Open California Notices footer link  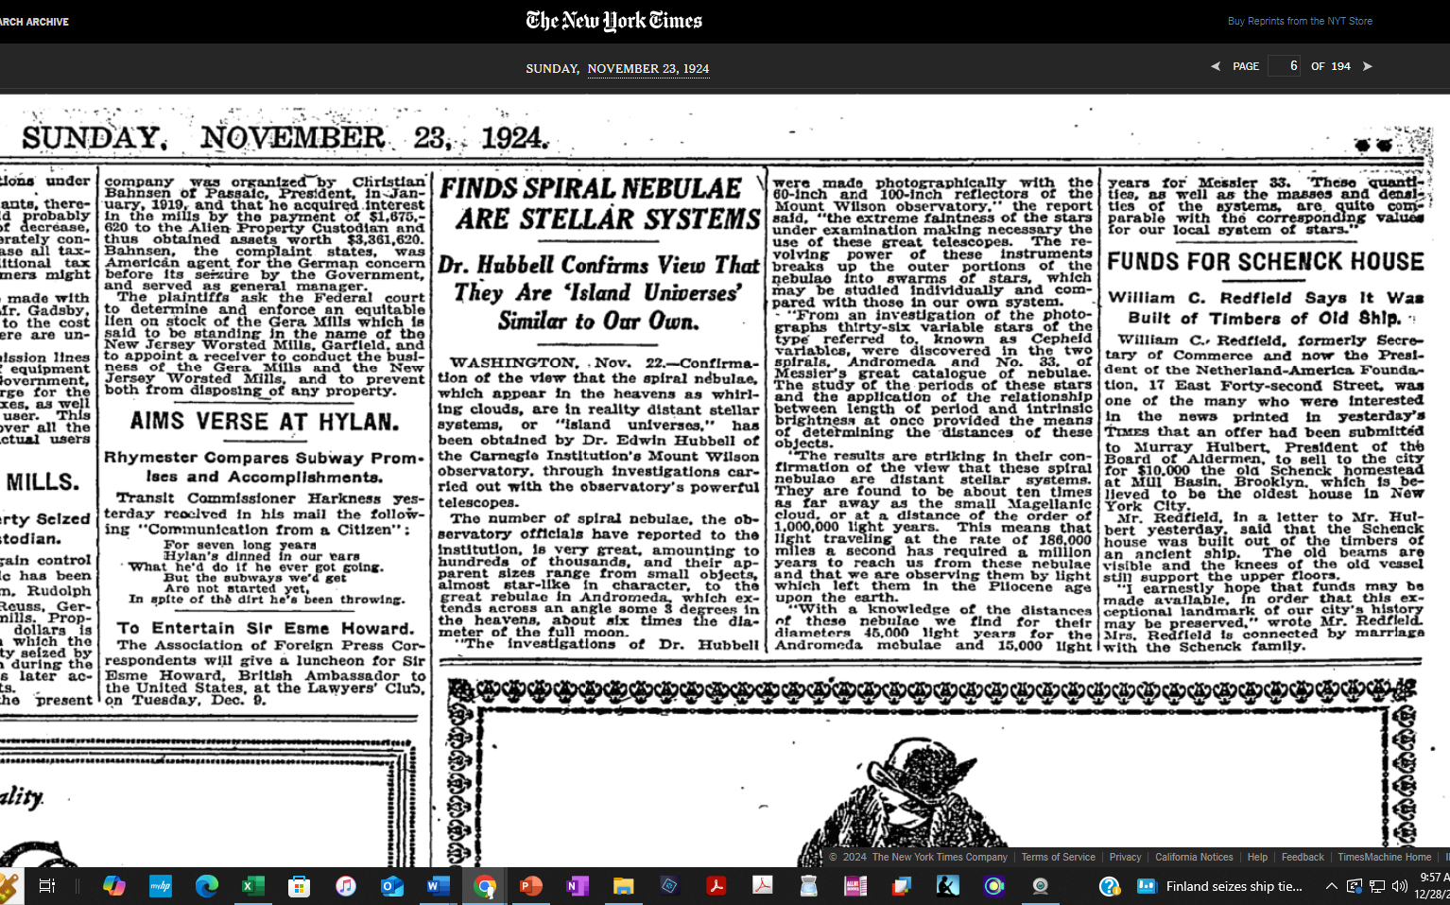(1194, 857)
